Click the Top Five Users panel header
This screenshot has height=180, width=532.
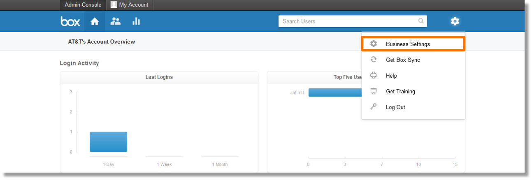(314, 77)
